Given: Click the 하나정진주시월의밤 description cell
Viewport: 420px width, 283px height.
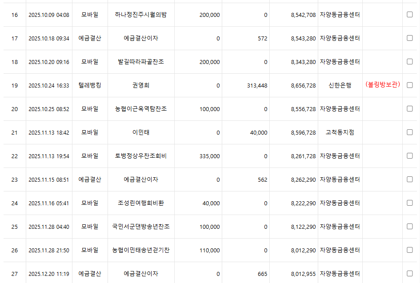Looking at the screenshot, I should pyautogui.click(x=141, y=15).
